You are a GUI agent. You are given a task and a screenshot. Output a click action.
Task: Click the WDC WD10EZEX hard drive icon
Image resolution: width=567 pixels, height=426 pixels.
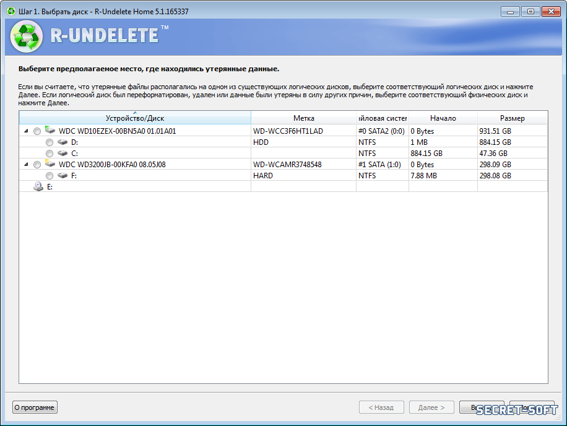pyautogui.click(x=50, y=130)
